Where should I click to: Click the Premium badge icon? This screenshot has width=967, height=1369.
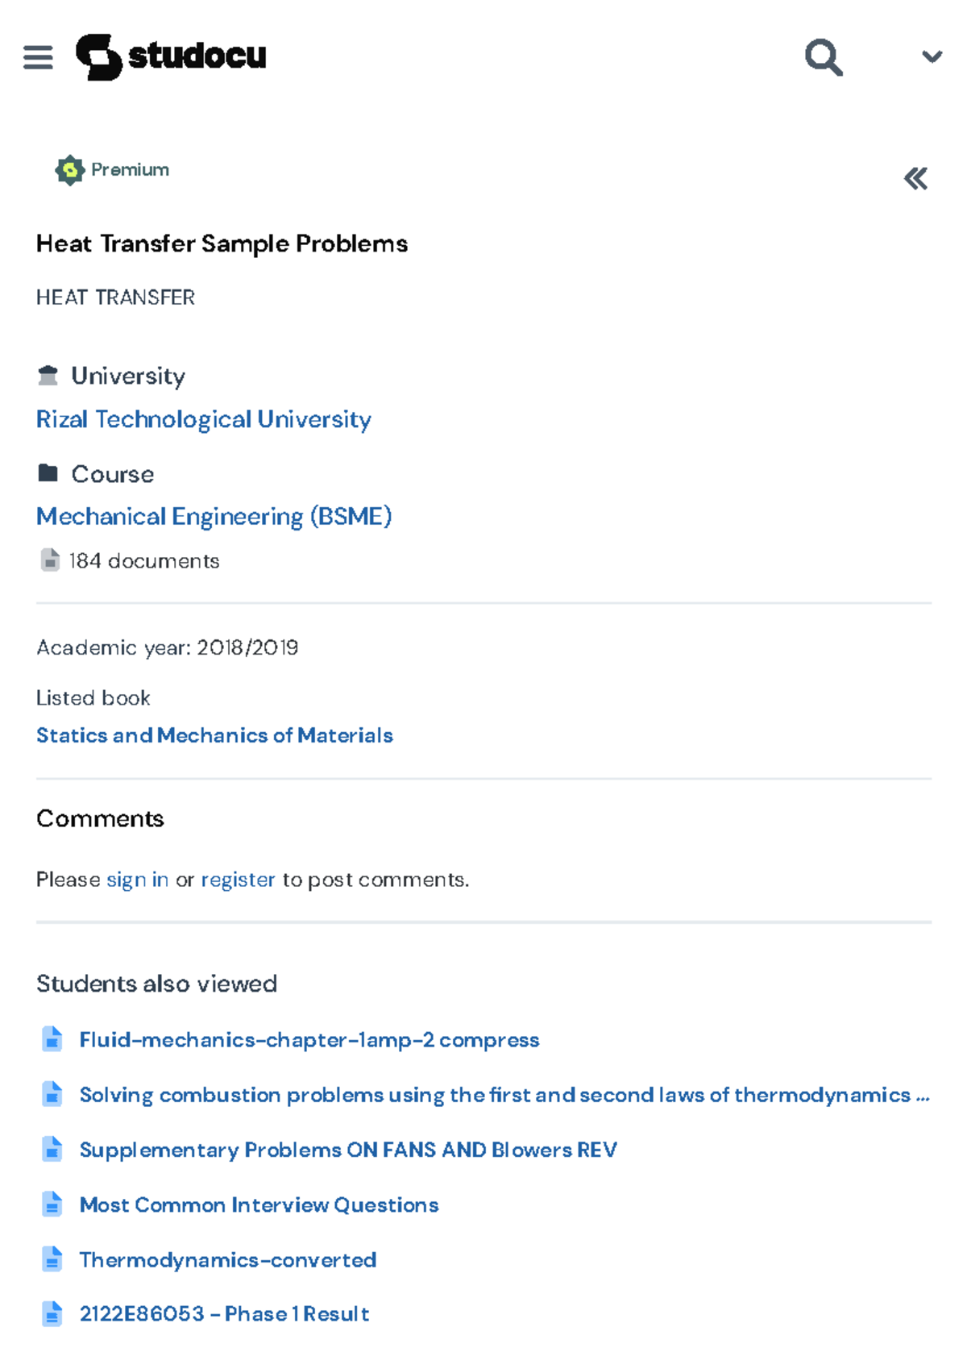tap(70, 170)
